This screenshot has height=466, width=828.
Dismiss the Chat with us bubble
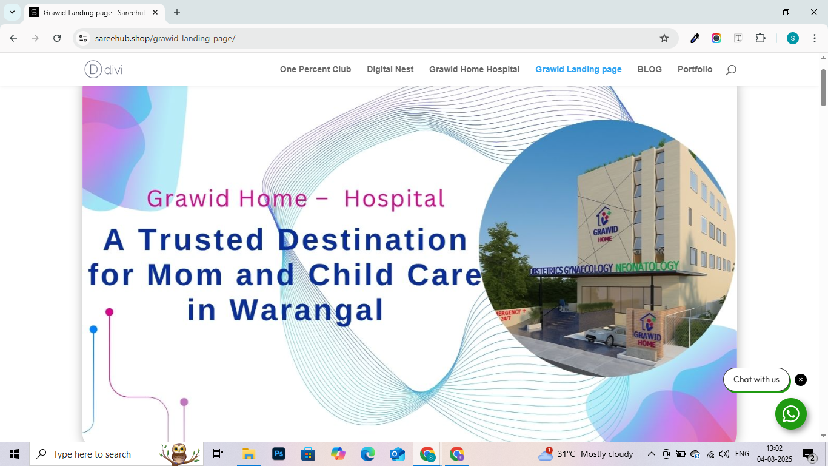801,380
